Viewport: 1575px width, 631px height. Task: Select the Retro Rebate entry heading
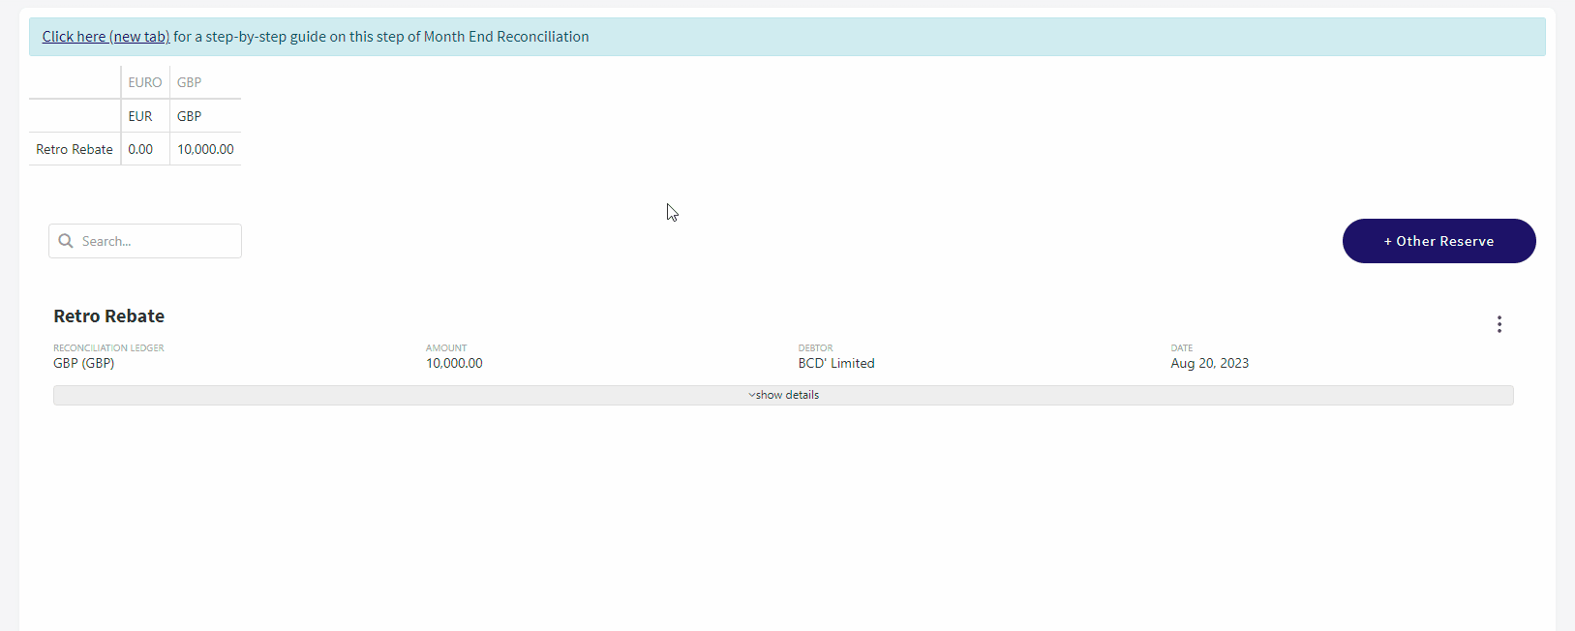pyautogui.click(x=108, y=316)
